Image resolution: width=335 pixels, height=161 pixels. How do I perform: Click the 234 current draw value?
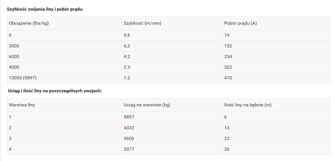coord(228,57)
